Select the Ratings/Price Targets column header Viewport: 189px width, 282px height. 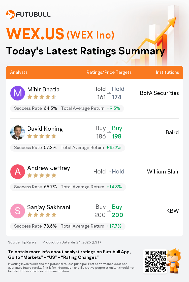tap(109, 72)
